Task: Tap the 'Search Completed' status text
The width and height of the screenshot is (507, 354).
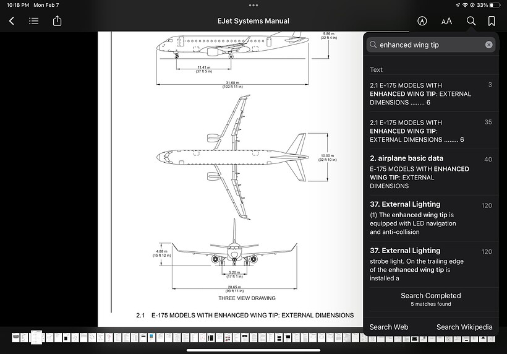Action: tap(431, 295)
